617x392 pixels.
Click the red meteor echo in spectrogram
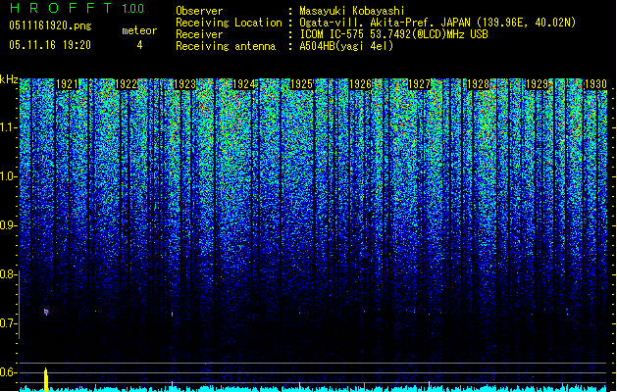coord(46,312)
